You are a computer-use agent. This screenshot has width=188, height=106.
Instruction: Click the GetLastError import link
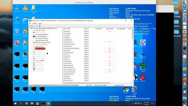pos(67,78)
